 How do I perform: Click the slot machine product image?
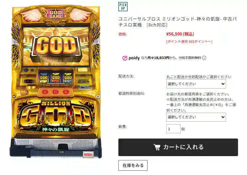click(x=56, y=82)
